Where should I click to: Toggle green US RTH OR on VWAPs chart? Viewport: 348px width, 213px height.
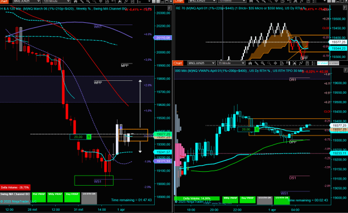point(282,200)
